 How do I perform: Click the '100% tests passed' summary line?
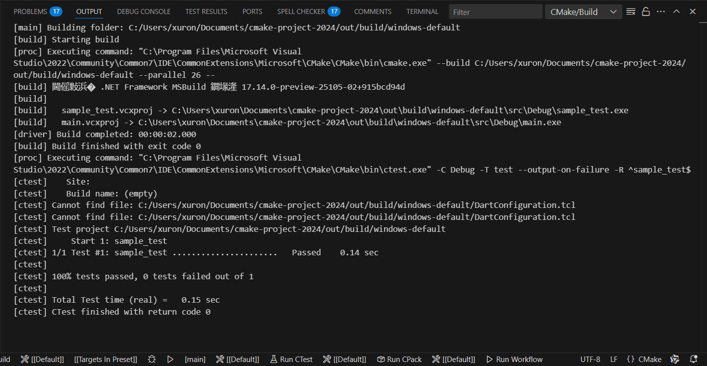(x=134, y=276)
